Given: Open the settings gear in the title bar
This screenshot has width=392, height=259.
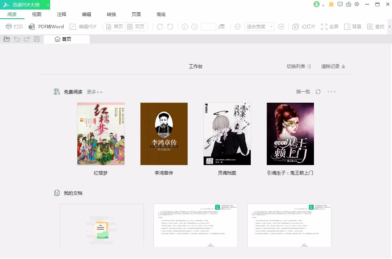Looking at the screenshot, I should pyautogui.click(x=357, y=4).
